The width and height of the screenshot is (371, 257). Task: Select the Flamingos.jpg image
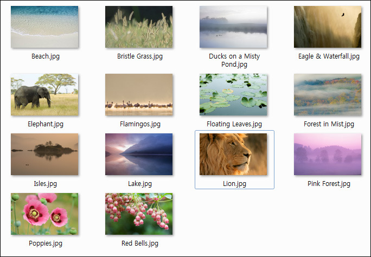pos(139,94)
